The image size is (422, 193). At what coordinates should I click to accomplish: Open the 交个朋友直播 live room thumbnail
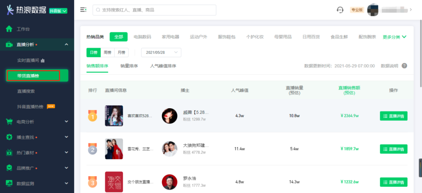pyautogui.click(x=114, y=182)
